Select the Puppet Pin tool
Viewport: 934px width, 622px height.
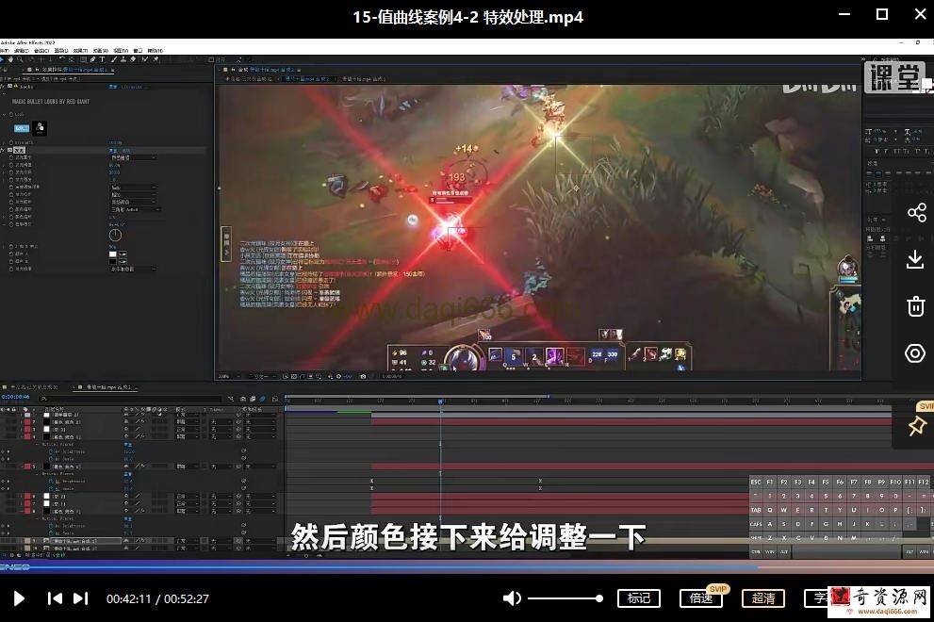point(156,59)
